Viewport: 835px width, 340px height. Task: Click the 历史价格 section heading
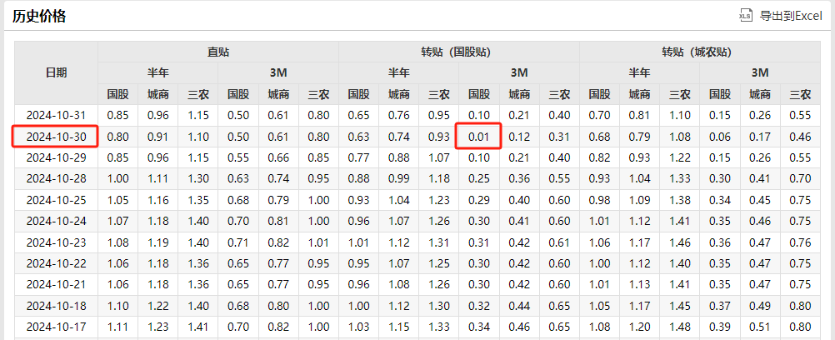pyautogui.click(x=38, y=16)
